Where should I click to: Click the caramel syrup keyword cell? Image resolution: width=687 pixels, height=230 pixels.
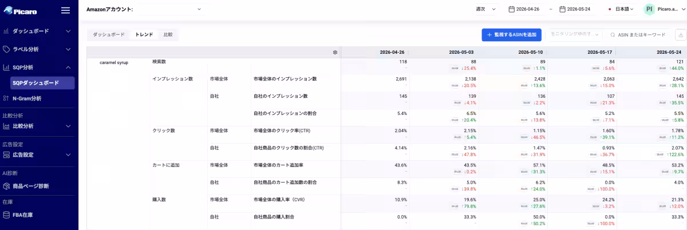point(114,62)
